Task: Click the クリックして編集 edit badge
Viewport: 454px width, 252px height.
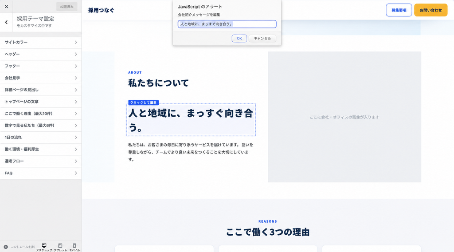Action: point(143,102)
